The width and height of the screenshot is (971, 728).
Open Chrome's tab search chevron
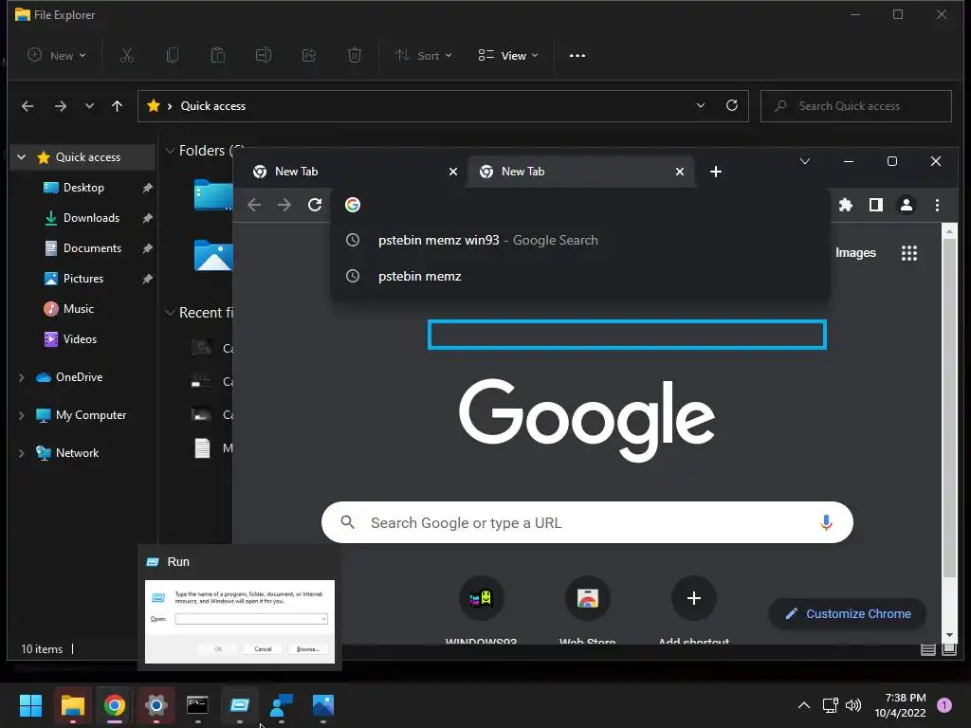point(804,161)
